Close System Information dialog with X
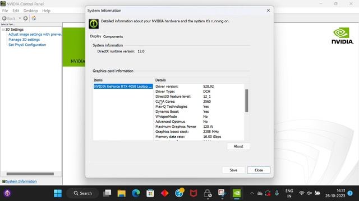Image resolution: width=359 pixels, height=201 pixels. pos(268,11)
